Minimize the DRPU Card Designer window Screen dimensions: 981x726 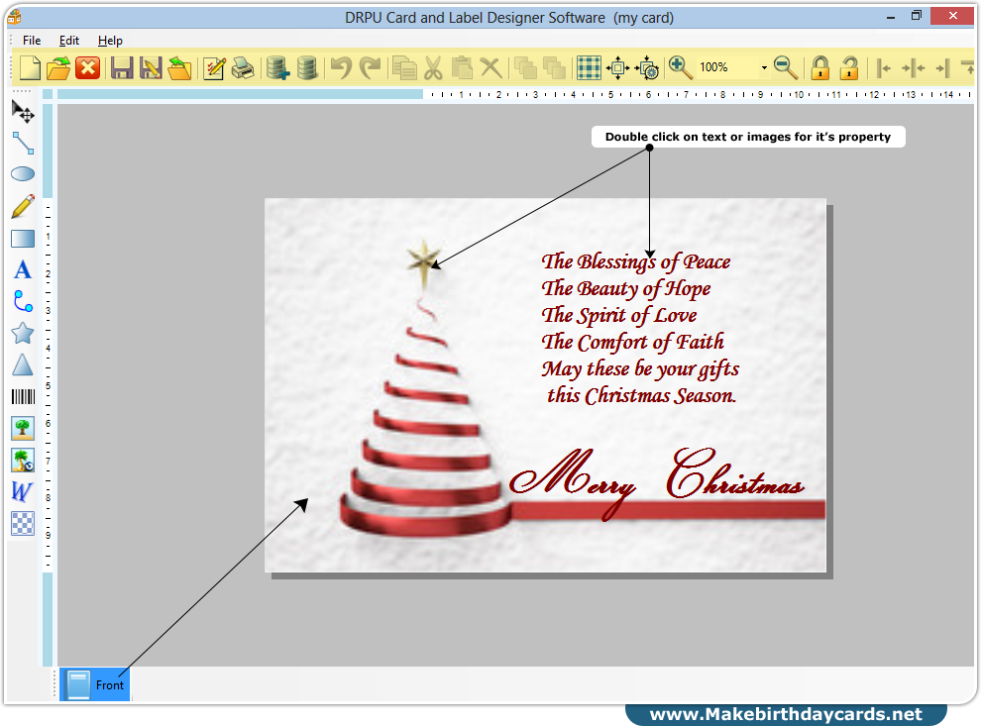tap(890, 16)
